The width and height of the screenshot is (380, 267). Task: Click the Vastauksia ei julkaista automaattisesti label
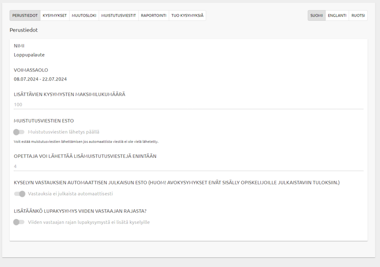tap(70, 194)
